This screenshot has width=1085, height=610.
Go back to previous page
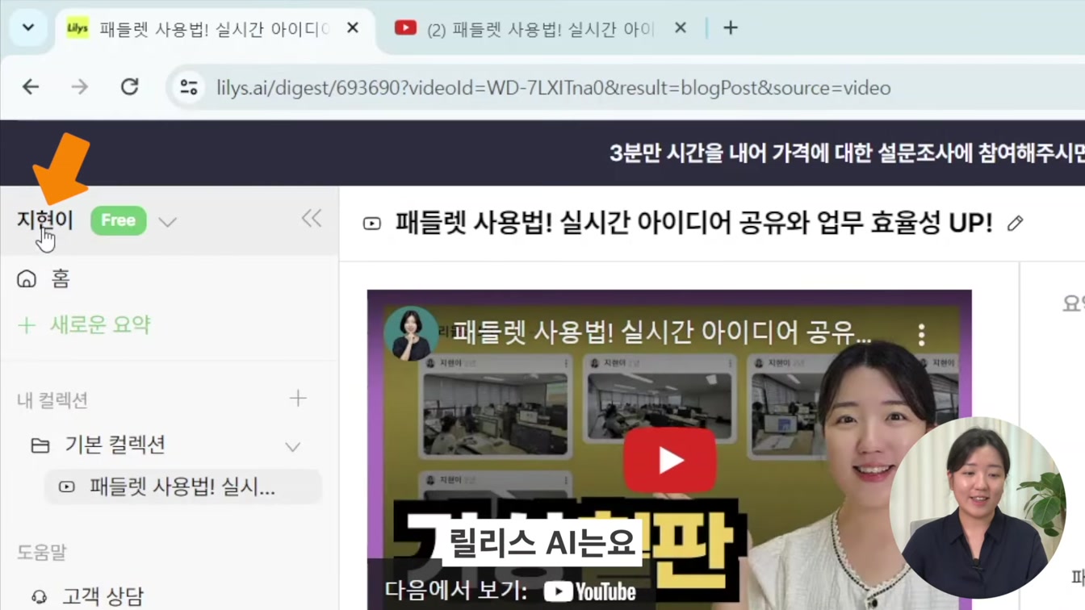[x=31, y=87]
